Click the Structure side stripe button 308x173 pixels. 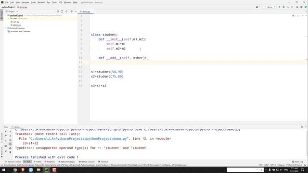click(x=1, y=137)
